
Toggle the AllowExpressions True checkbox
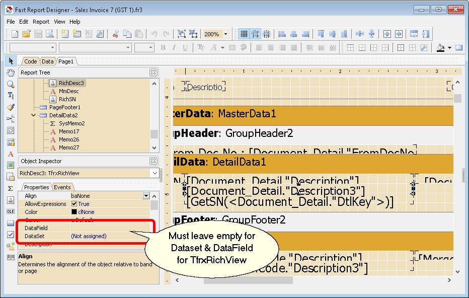click(74, 204)
